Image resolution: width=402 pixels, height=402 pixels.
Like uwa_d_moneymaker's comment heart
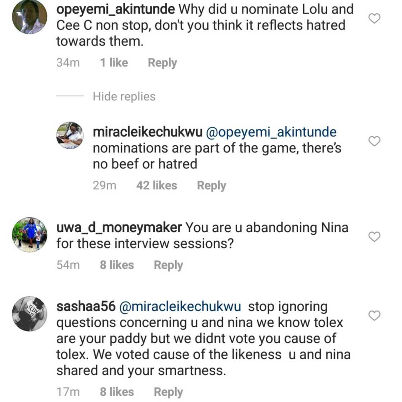coord(374,237)
